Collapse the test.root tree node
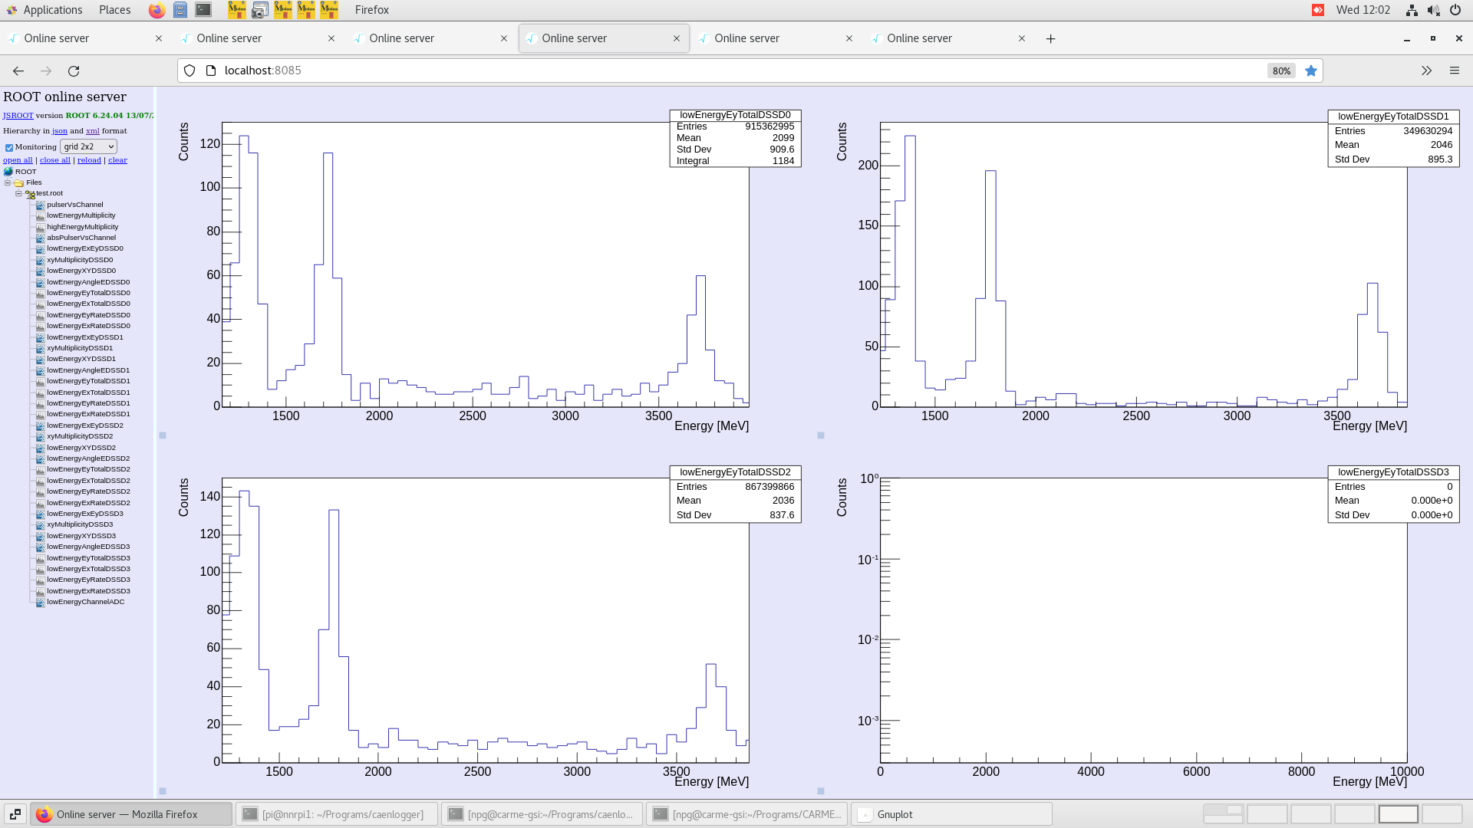The image size is (1473, 828). point(18,194)
